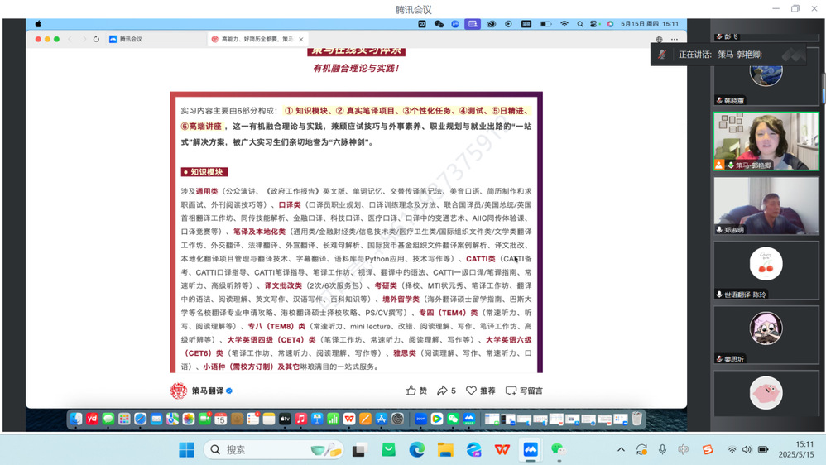Open WeChat in the Windows taskbar
The image size is (826, 465).
tap(559, 450)
